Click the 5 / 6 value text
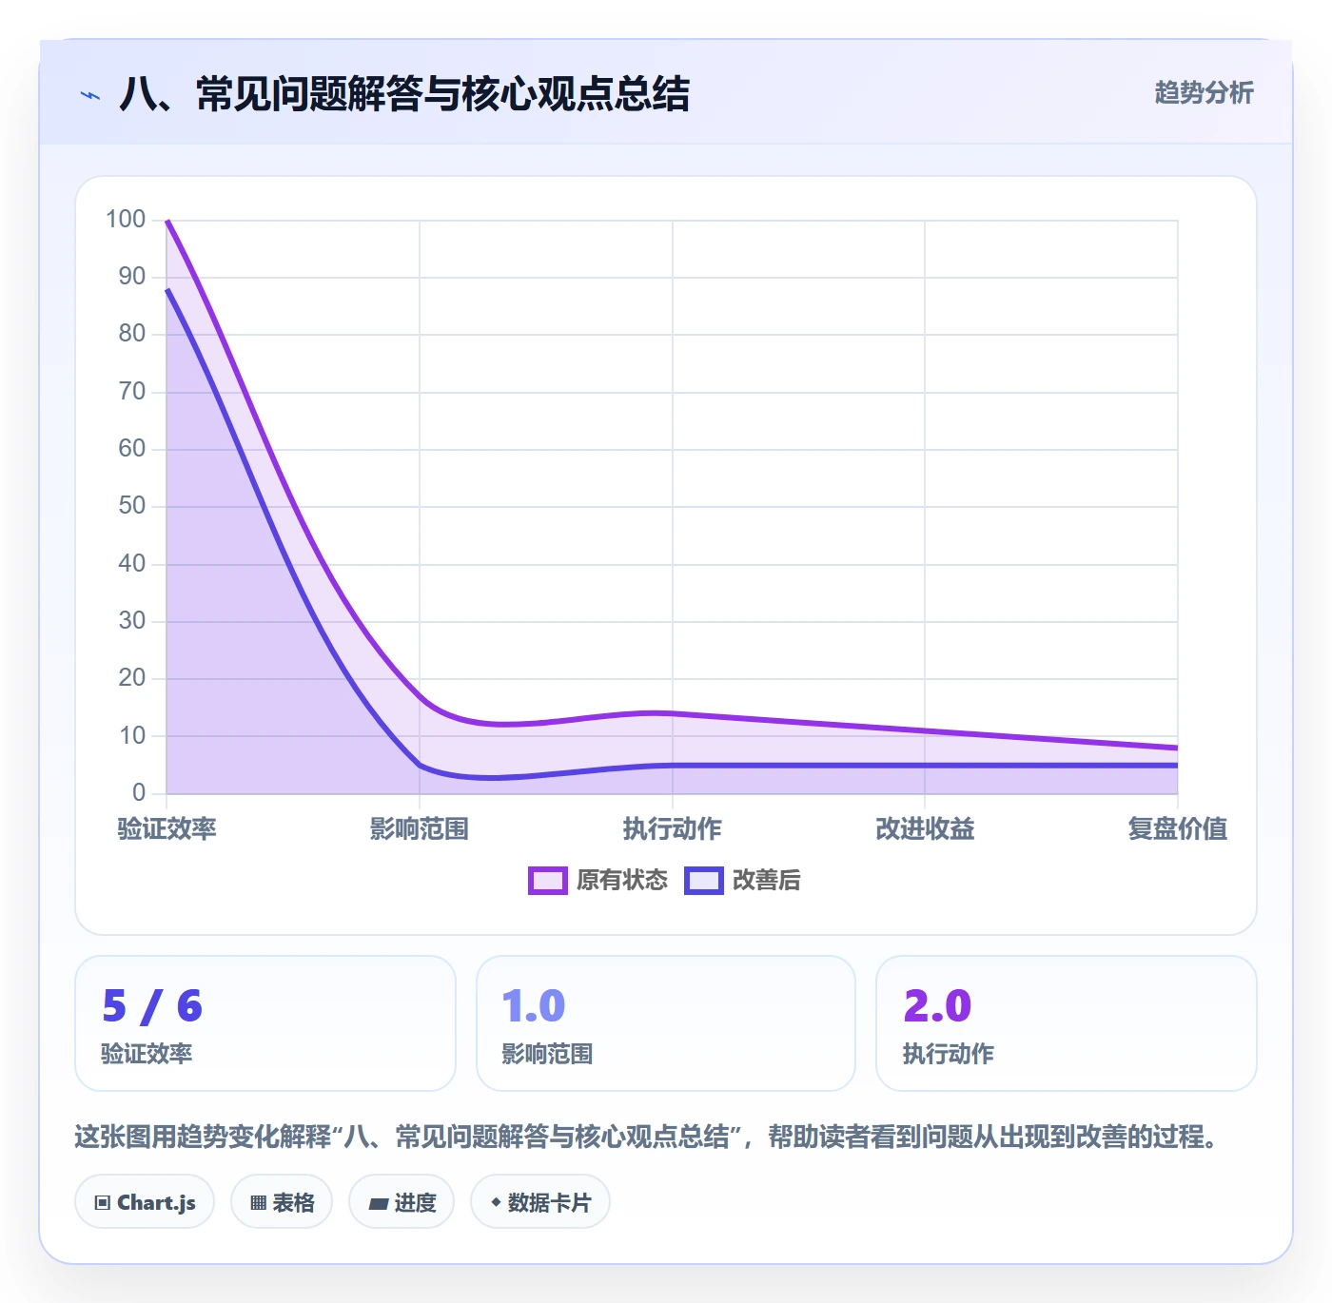 [x=152, y=1006]
